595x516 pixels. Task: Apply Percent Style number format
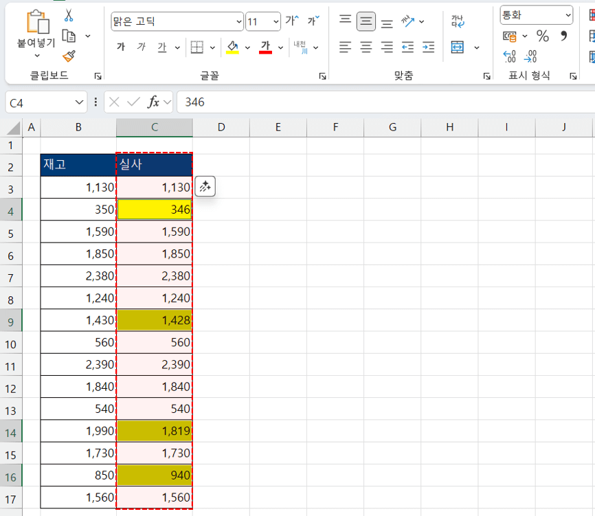coord(543,36)
